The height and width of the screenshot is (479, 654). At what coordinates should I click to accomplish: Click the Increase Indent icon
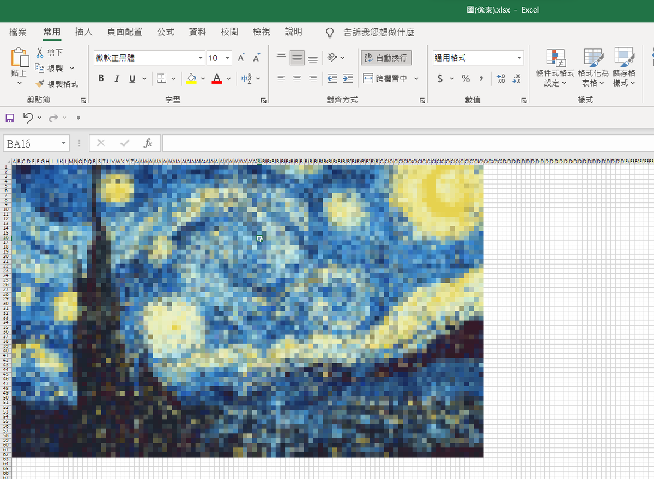click(348, 79)
